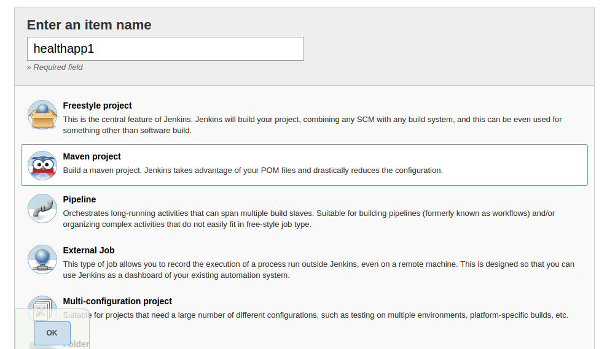
Task: Select the Pipeline title
Action: [79, 199]
